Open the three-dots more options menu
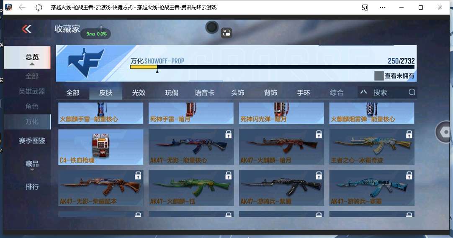The height and width of the screenshot is (238, 453). 383,8
